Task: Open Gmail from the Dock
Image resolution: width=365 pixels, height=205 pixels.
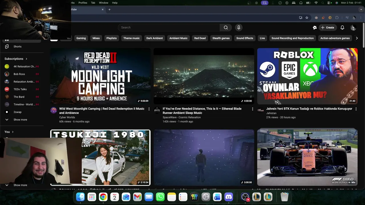Action: coord(137,197)
